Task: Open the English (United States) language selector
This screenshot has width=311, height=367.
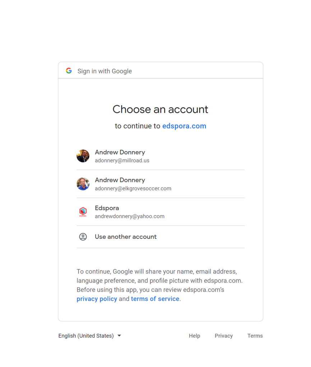Action: point(90,335)
